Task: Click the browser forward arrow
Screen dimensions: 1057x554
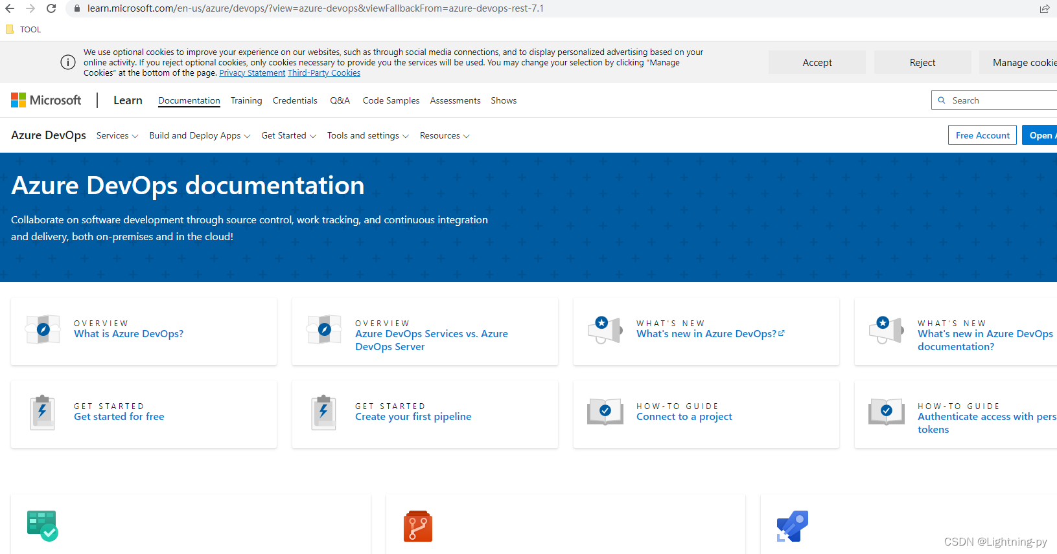Action: 30,8
